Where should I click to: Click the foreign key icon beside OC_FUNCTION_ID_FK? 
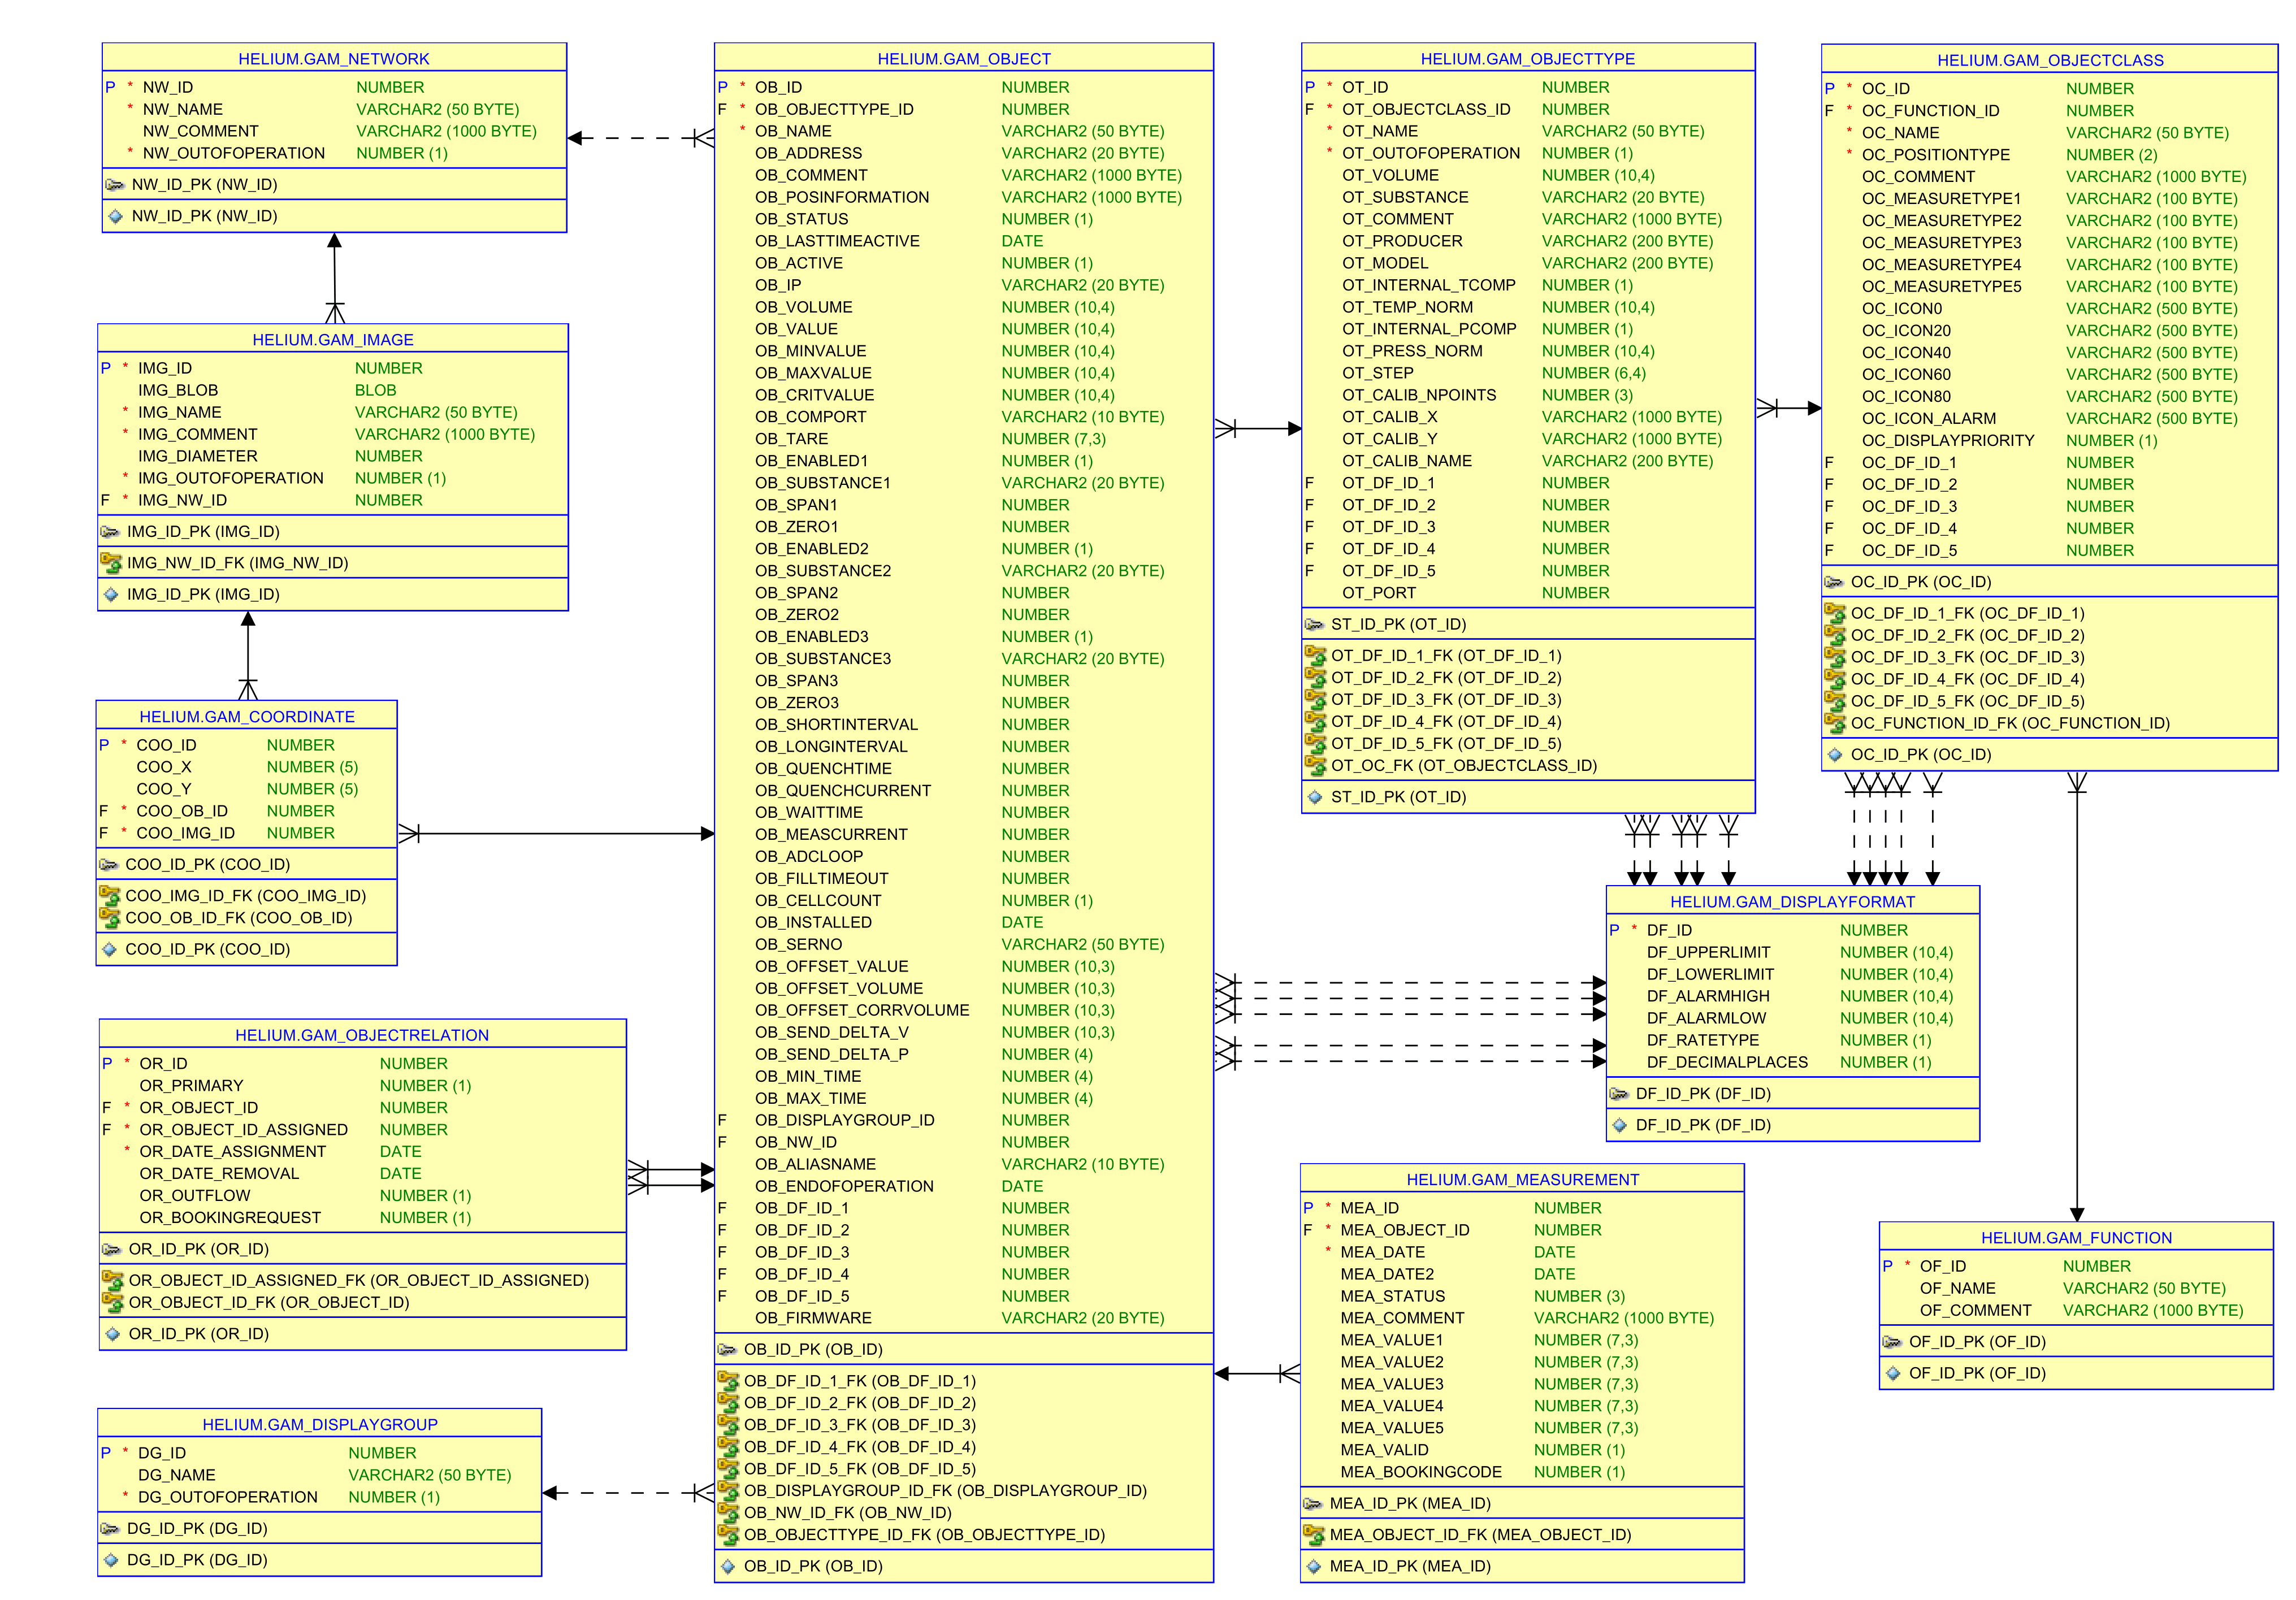coord(1835,723)
